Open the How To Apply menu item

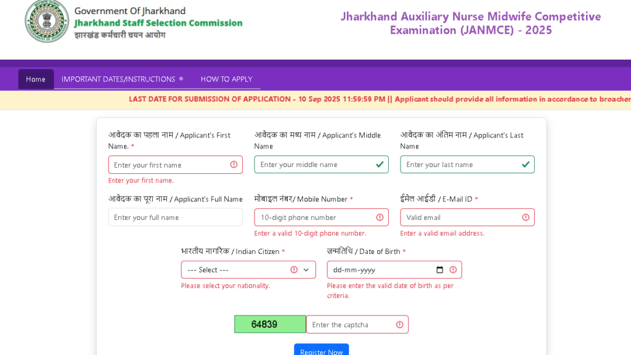(x=226, y=79)
